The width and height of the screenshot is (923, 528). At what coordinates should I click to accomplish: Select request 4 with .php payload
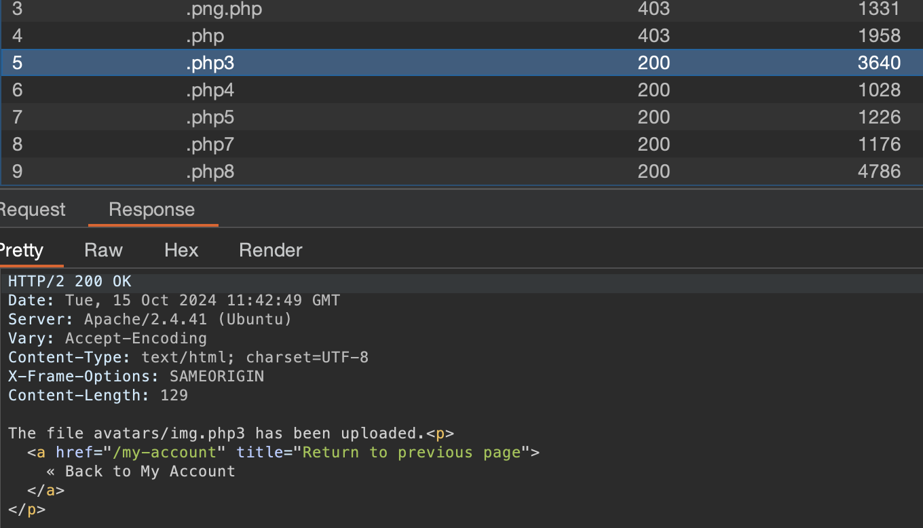click(x=205, y=35)
